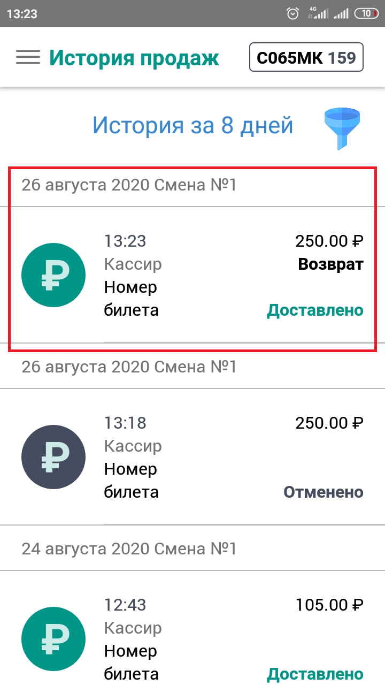Open the "История за 8 дней" period

[193, 125]
